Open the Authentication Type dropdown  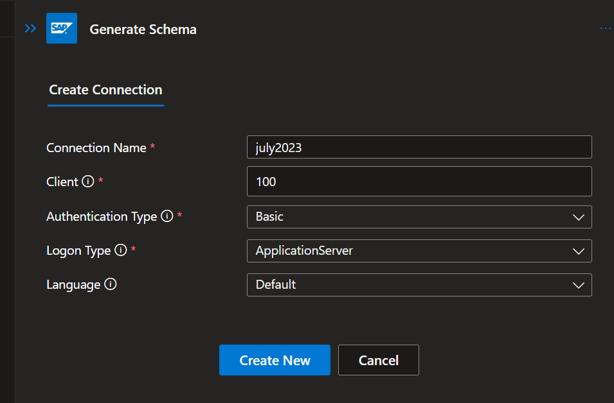pyautogui.click(x=419, y=217)
